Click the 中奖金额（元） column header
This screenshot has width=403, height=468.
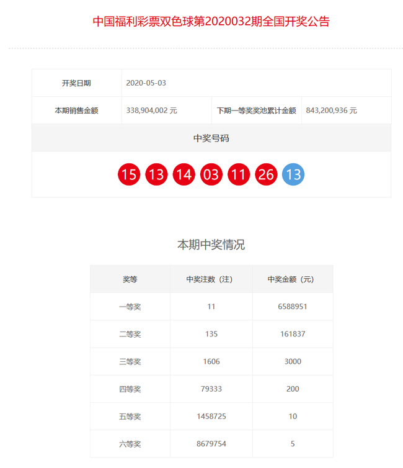tap(293, 279)
